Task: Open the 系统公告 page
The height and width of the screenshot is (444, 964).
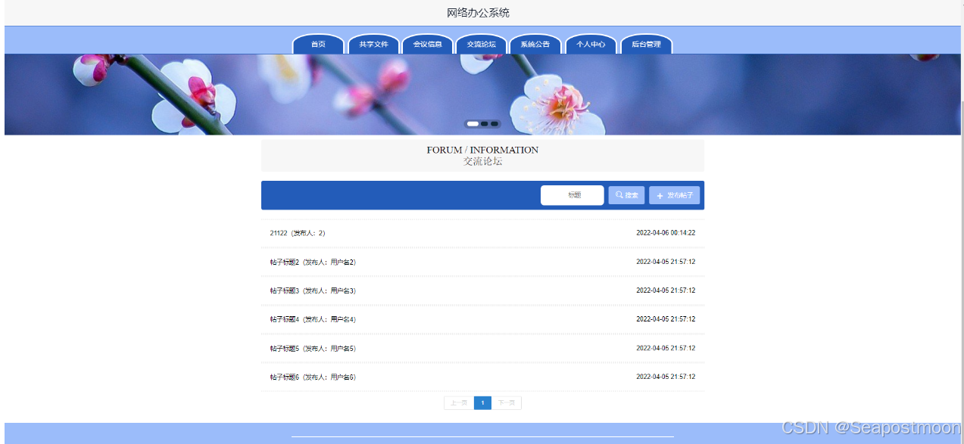Action: [x=535, y=44]
